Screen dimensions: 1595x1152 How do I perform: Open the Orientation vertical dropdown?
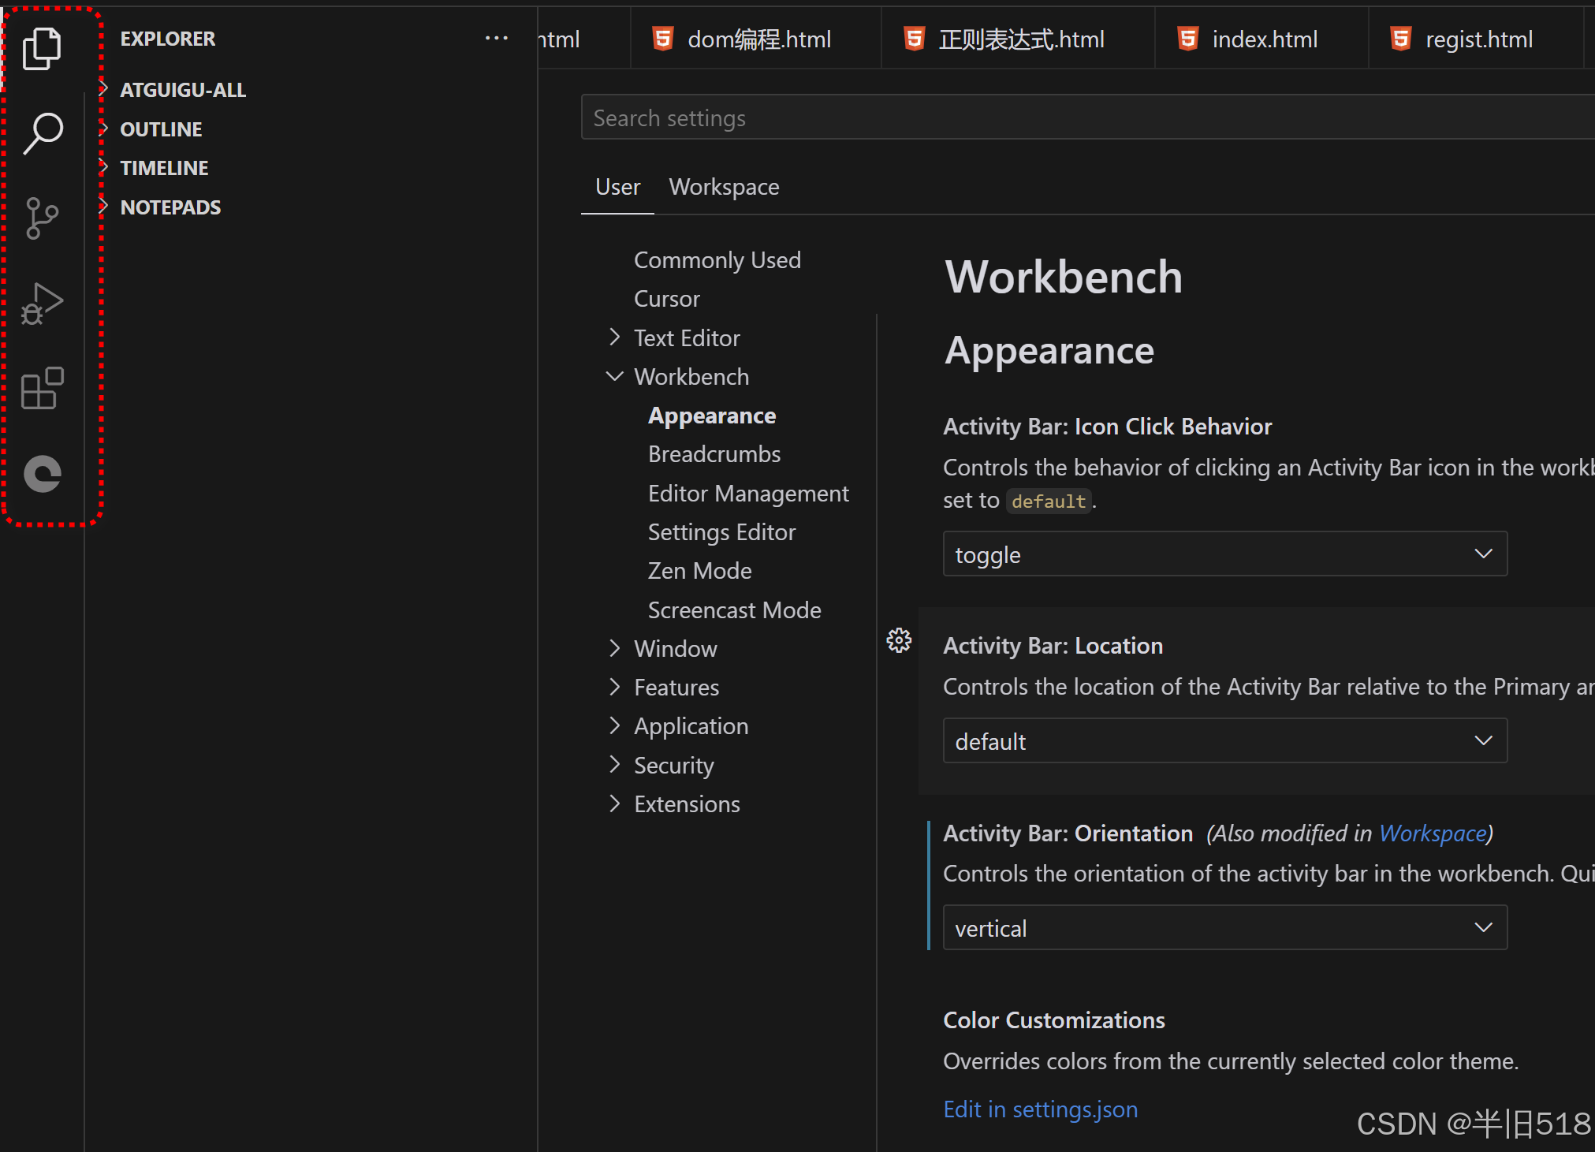(x=1224, y=928)
